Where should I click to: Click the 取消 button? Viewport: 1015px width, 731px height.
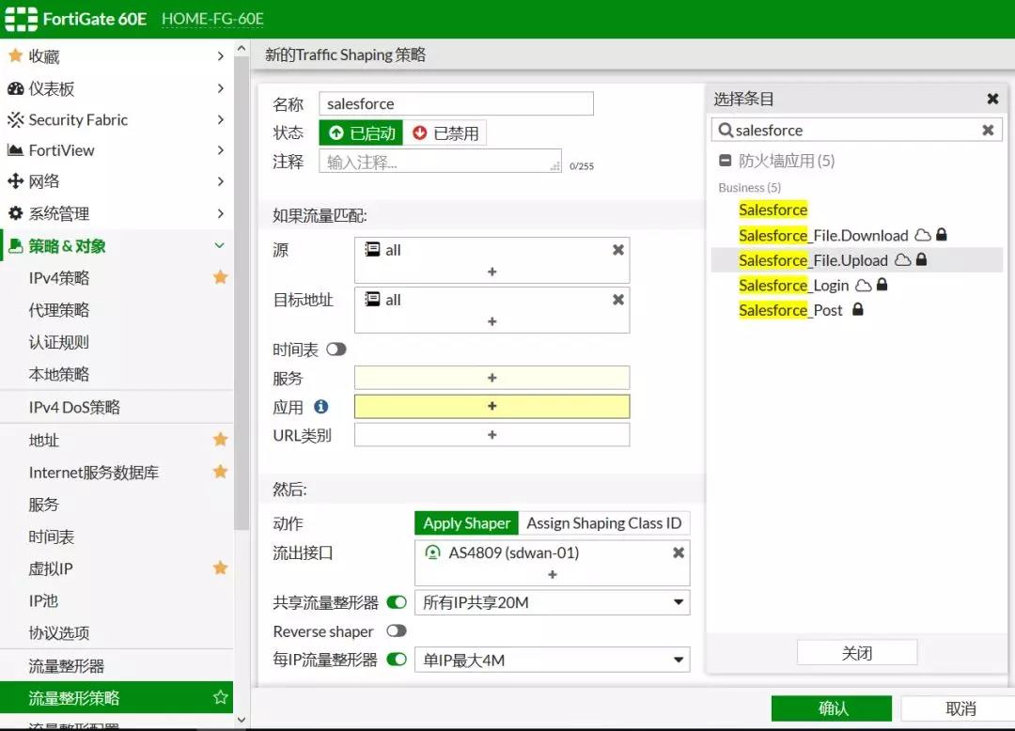(960, 708)
